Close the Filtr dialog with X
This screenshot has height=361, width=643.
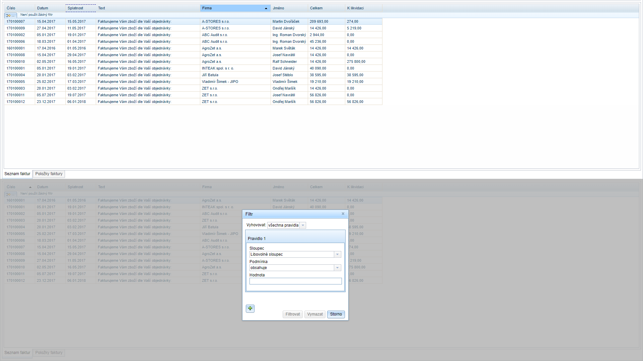tap(343, 214)
